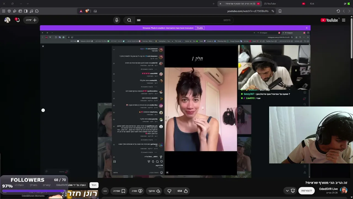Open a new browser tab
This screenshot has height=199, width=353.
[x=213, y=4]
